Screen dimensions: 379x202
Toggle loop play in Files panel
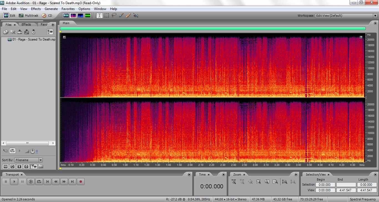coord(12,151)
